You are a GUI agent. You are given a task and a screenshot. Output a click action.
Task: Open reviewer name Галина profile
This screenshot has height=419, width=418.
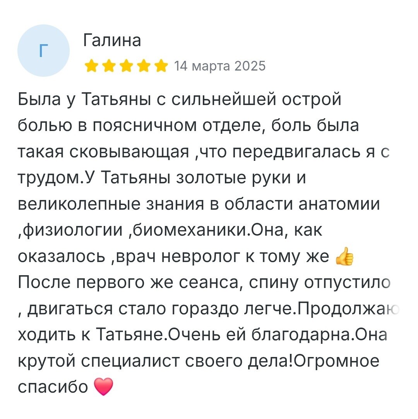pos(112,40)
